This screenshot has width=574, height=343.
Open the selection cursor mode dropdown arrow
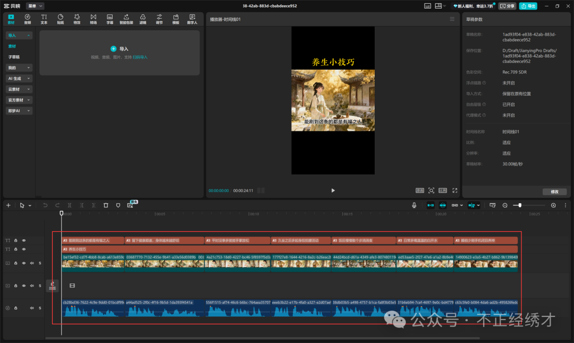coord(30,206)
